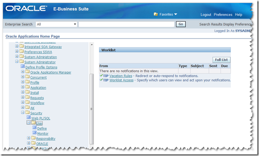
Task: Open the Define Profile Options link
Action: click(41, 67)
